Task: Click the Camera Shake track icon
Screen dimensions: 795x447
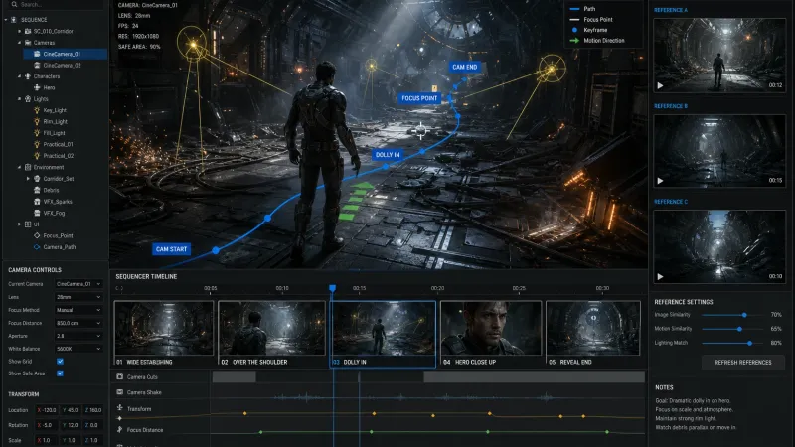Action: point(120,392)
